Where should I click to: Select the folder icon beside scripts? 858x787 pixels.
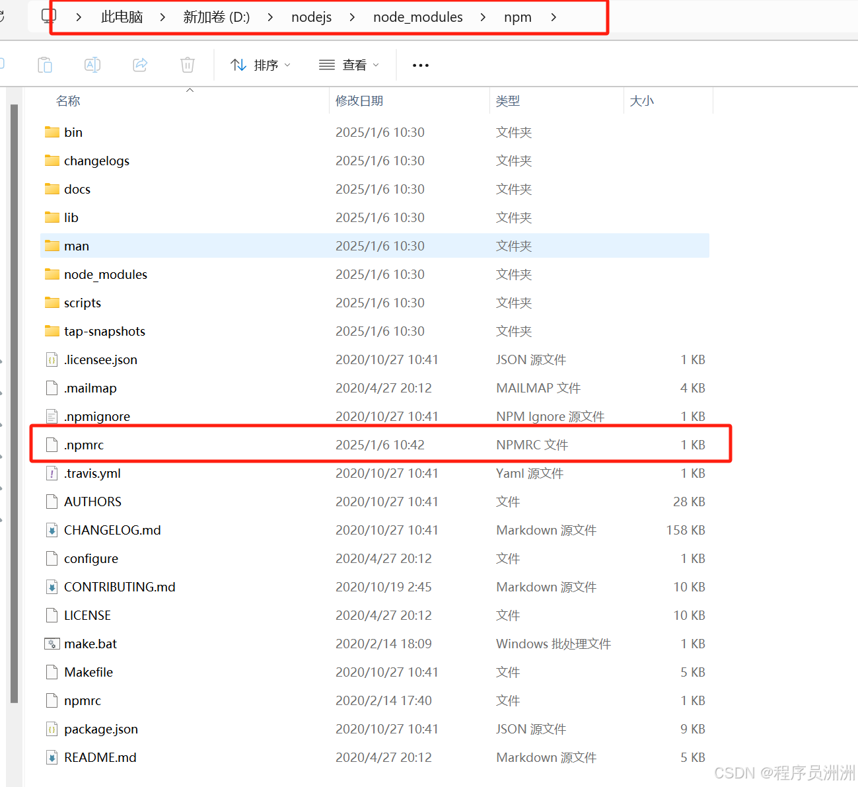click(x=52, y=303)
